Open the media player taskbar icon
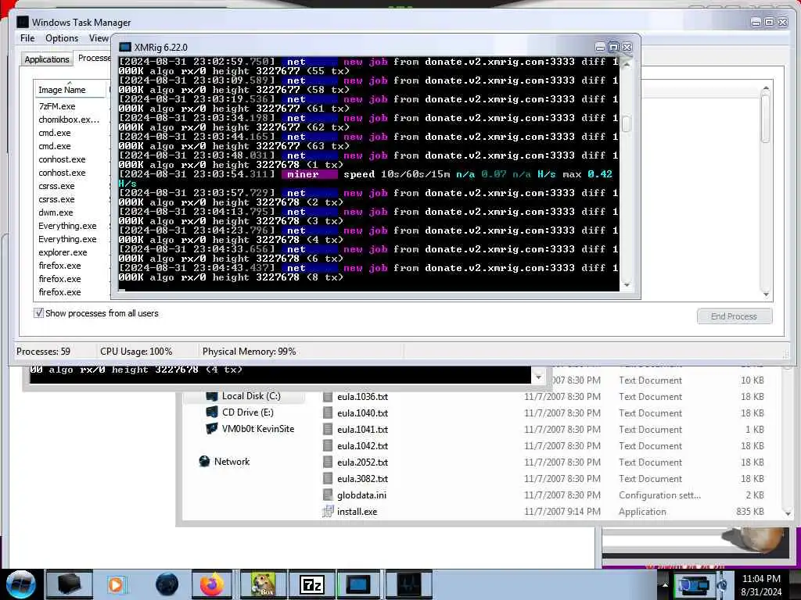 [x=116, y=584]
